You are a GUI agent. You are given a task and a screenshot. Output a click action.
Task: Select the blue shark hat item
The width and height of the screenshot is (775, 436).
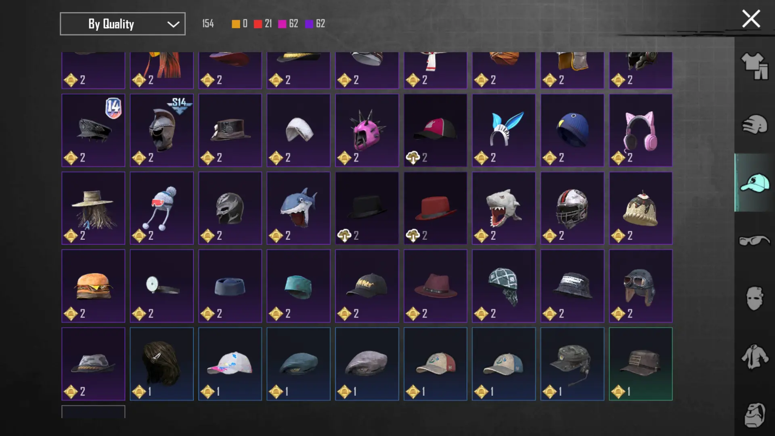[x=298, y=208]
